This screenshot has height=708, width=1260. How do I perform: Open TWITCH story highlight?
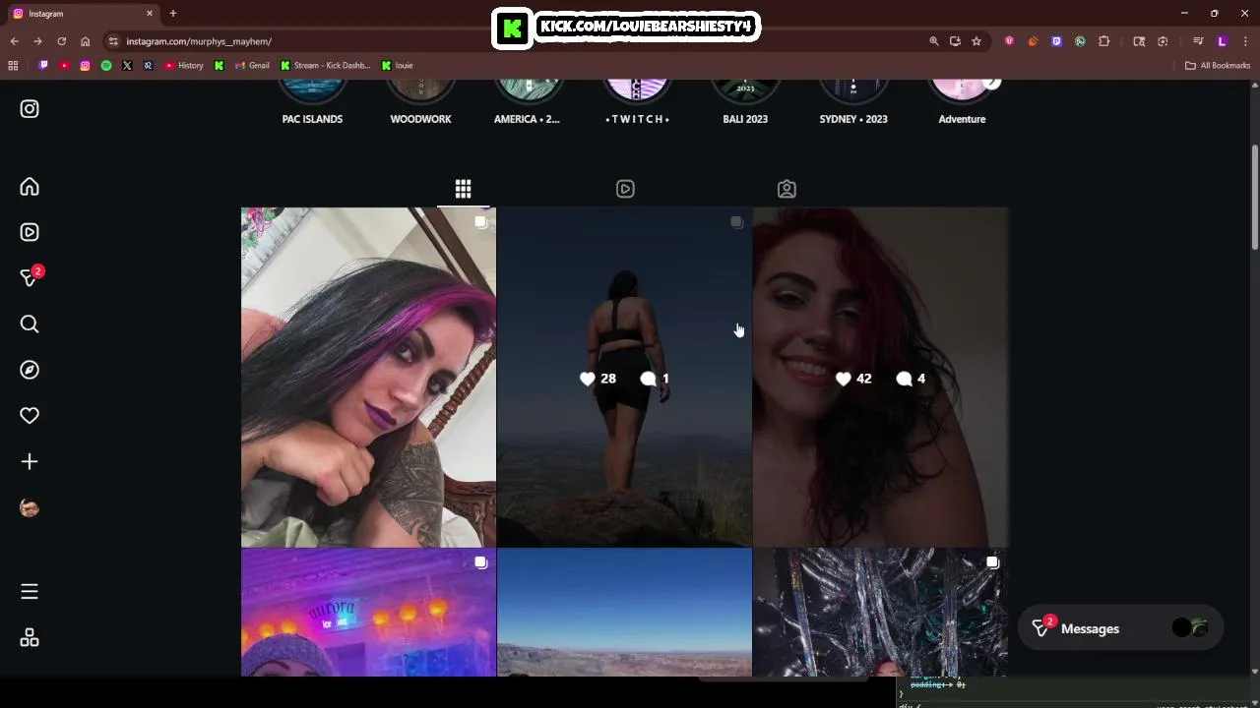click(637, 103)
